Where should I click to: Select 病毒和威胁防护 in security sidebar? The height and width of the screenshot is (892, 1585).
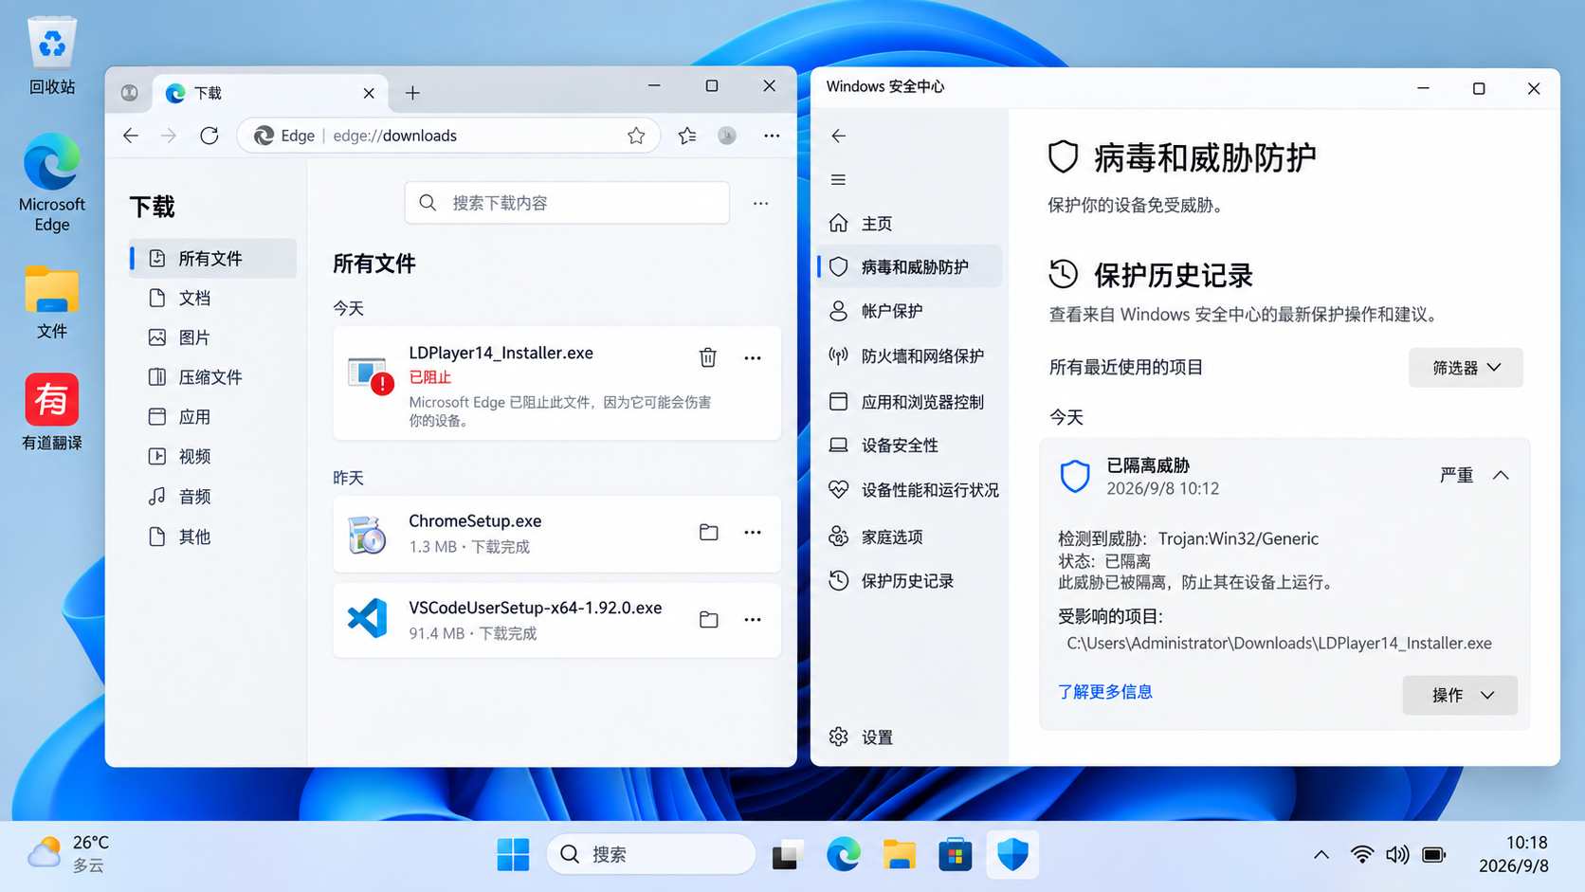point(908,266)
